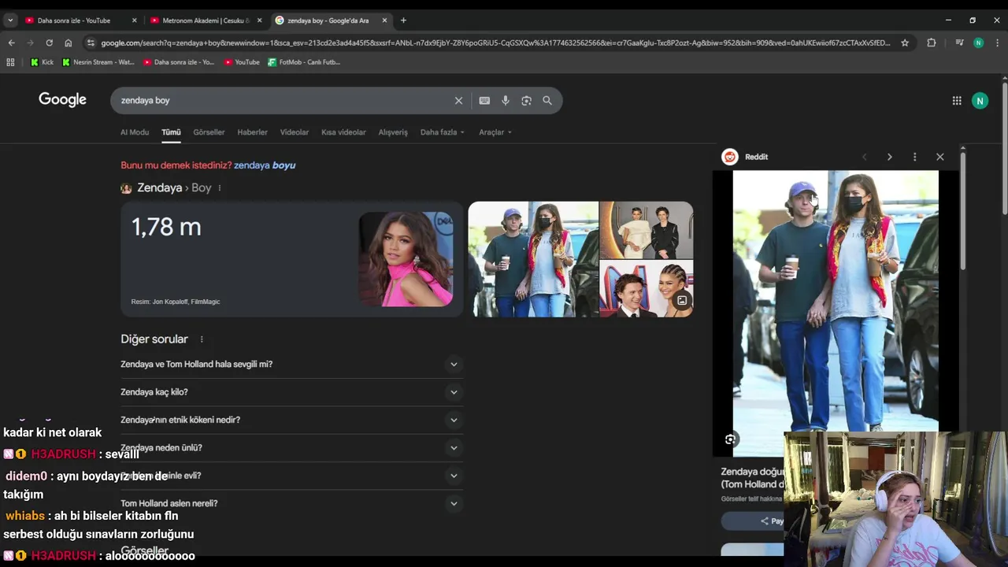Open the Araçlar dropdown

495,132
